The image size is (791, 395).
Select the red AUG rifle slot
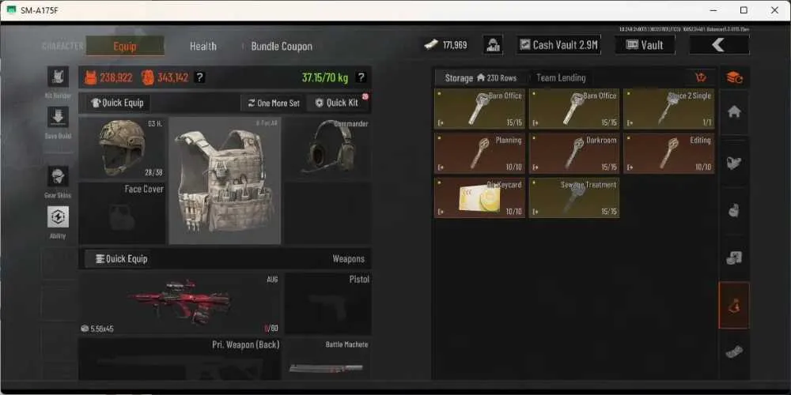pos(180,304)
